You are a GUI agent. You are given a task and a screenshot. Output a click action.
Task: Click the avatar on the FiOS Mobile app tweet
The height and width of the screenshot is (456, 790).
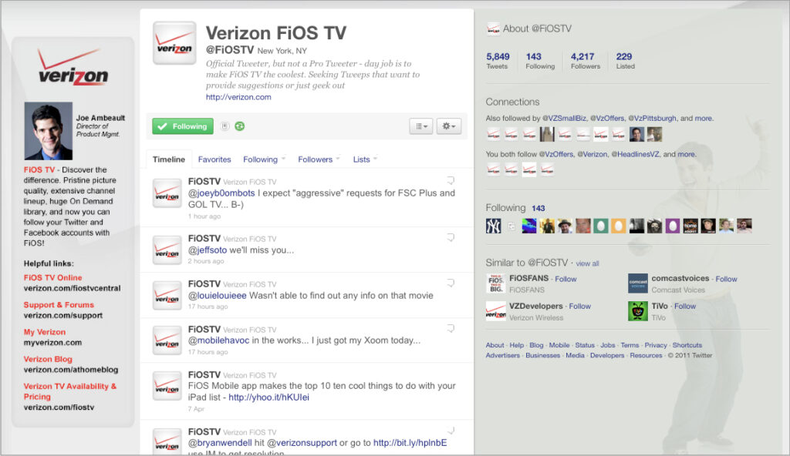pos(167,386)
